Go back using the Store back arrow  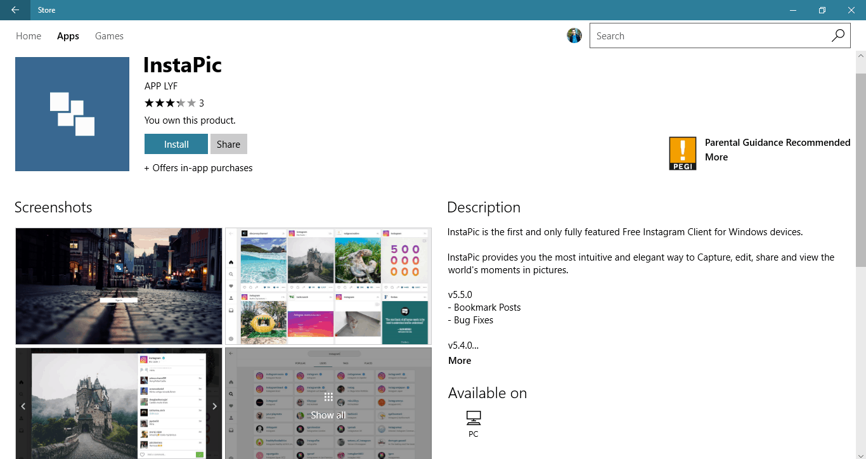(x=15, y=10)
